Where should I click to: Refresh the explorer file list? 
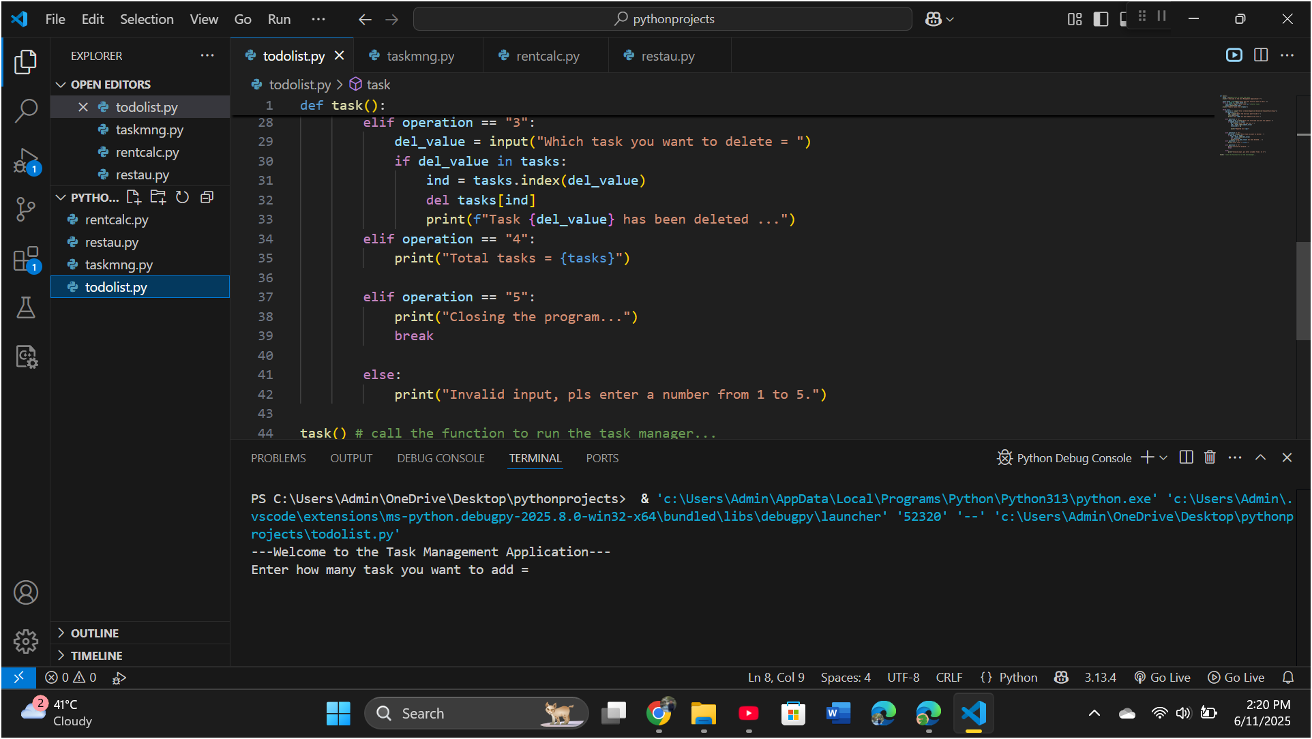pos(182,198)
